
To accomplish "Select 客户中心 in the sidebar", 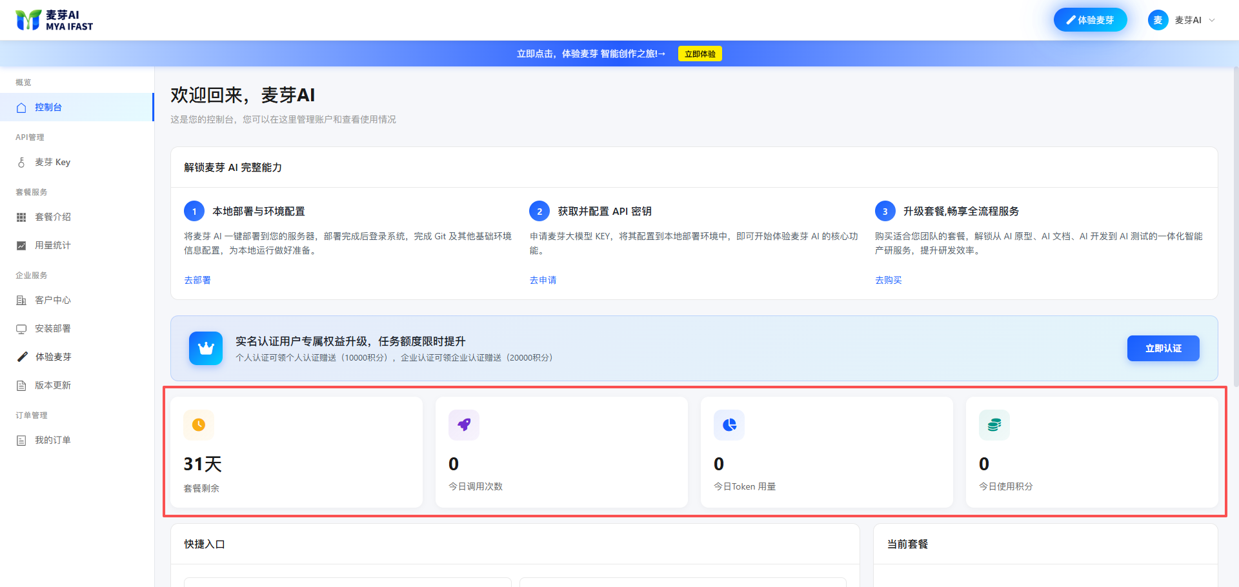I will (x=77, y=301).
